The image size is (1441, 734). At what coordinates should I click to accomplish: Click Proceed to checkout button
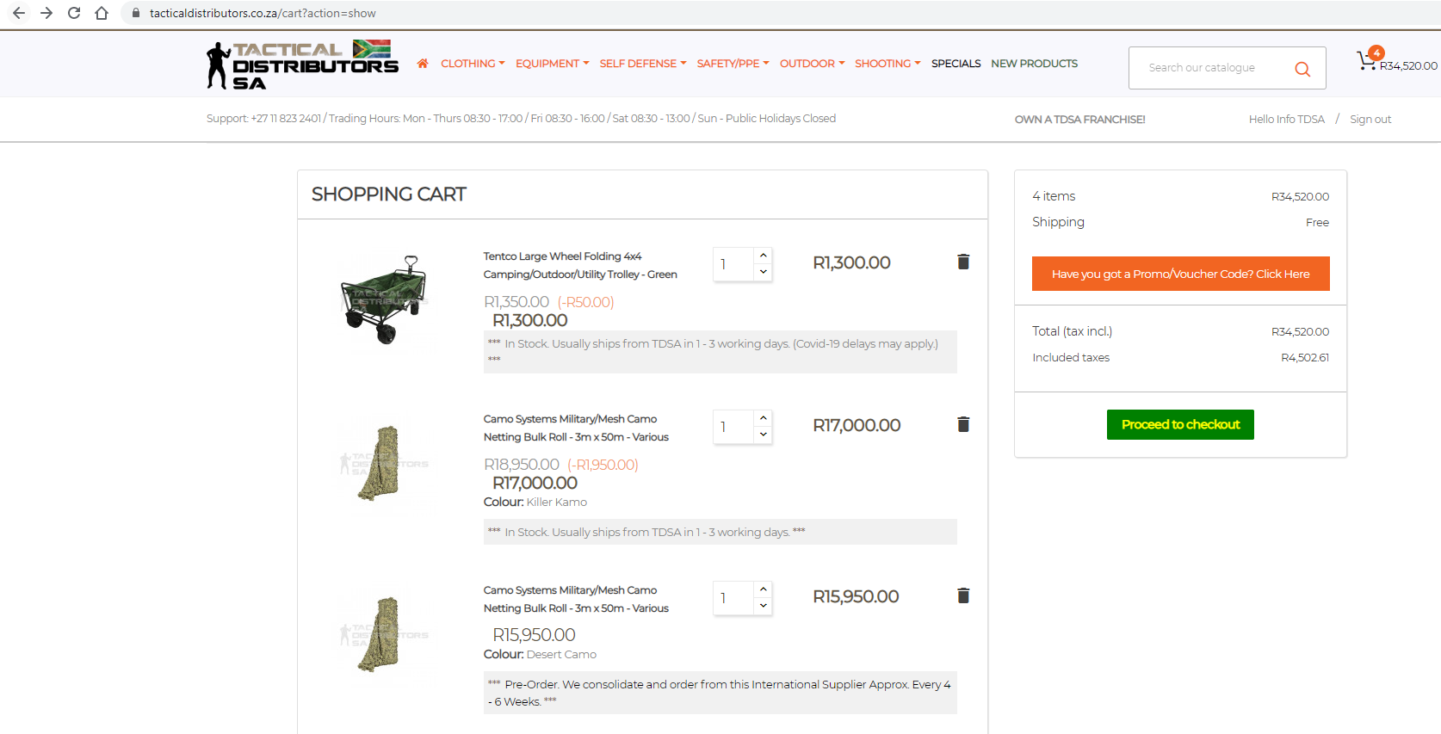[x=1180, y=424]
